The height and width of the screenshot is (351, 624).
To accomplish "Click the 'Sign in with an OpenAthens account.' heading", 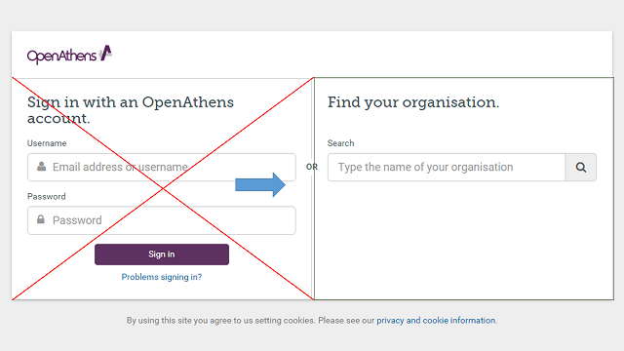I will [x=131, y=110].
